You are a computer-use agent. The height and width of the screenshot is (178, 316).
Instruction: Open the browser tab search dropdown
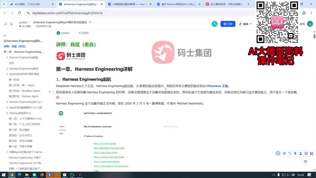point(4,4)
